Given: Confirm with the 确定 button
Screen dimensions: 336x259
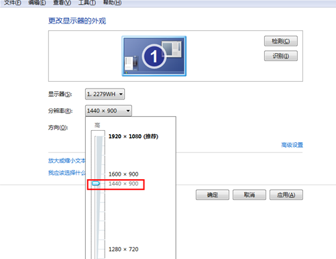Looking at the screenshot, I should [x=213, y=195].
